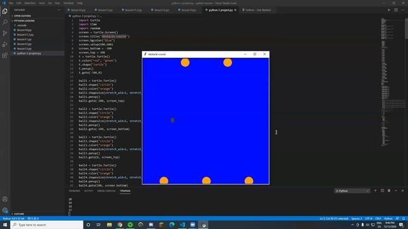Open the Help menu

[80, 3]
